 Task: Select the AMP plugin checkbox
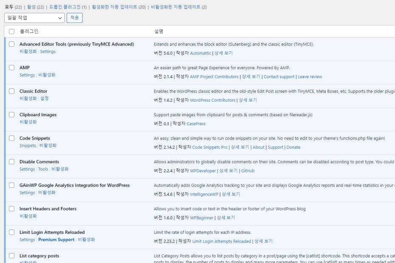pos(11,67)
